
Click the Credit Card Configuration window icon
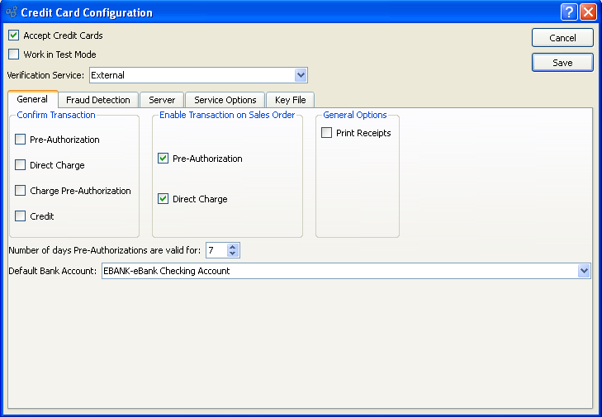(x=12, y=12)
